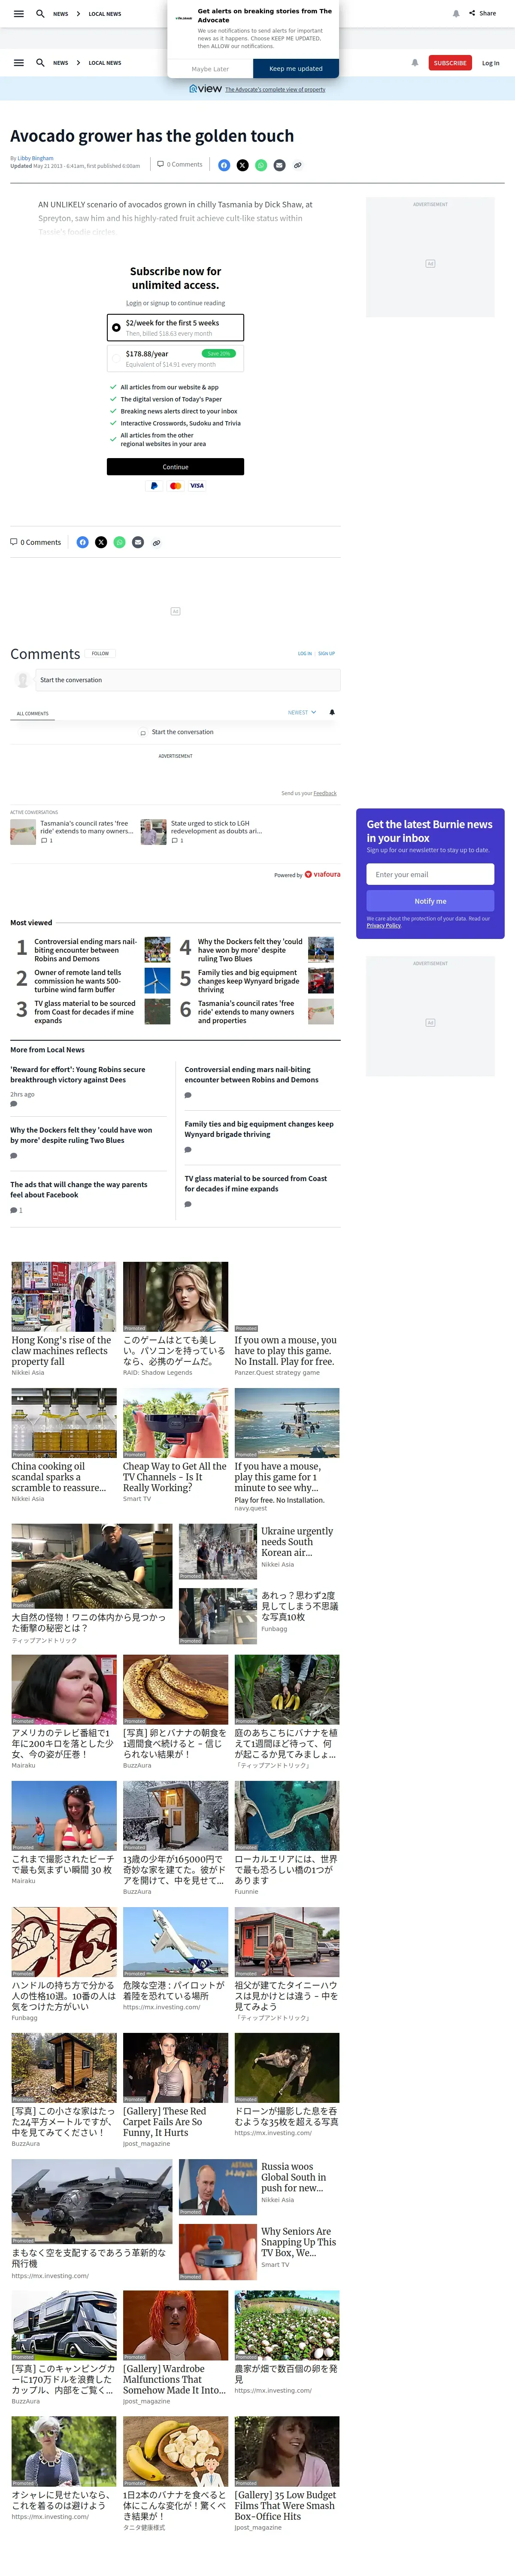Open 'The ads that will change' article
Image resolution: width=515 pixels, height=2576 pixels.
pyautogui.click(x=79, y=1190)
